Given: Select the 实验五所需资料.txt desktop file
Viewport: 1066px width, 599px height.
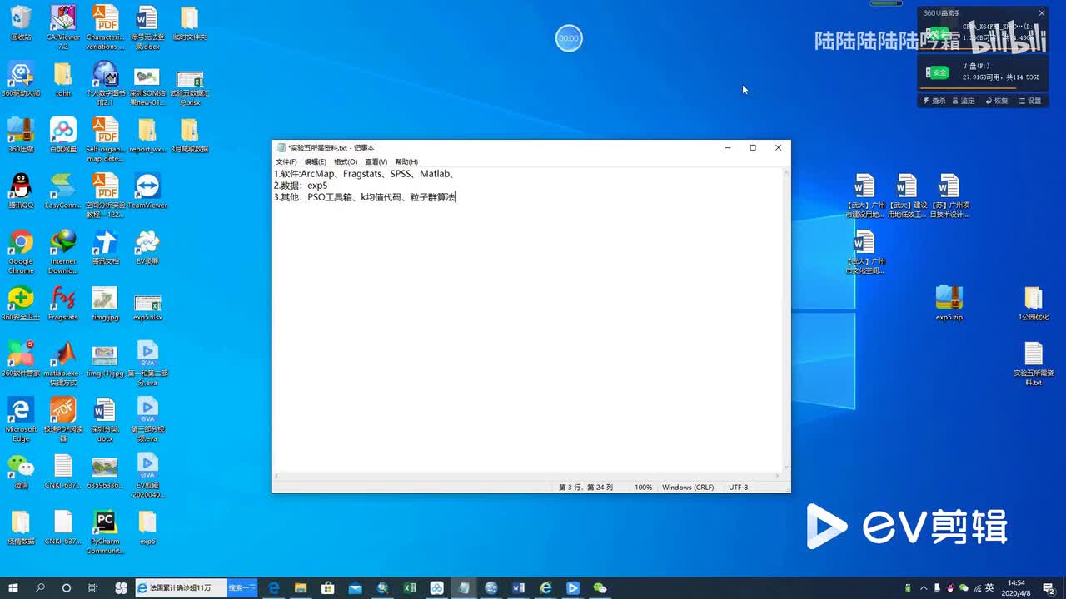Looking at the screenshot, I should pos(1033,364).
